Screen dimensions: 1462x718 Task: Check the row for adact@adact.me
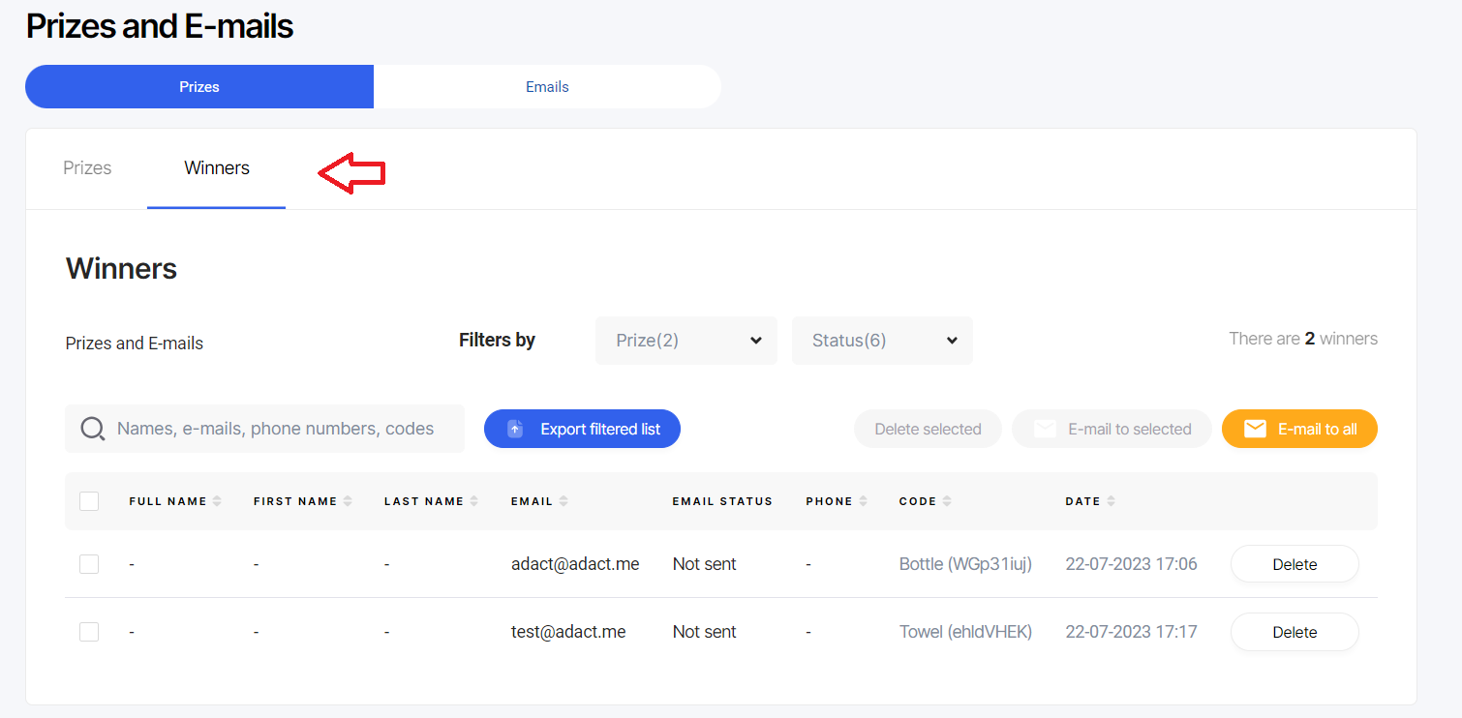(89, 563)
